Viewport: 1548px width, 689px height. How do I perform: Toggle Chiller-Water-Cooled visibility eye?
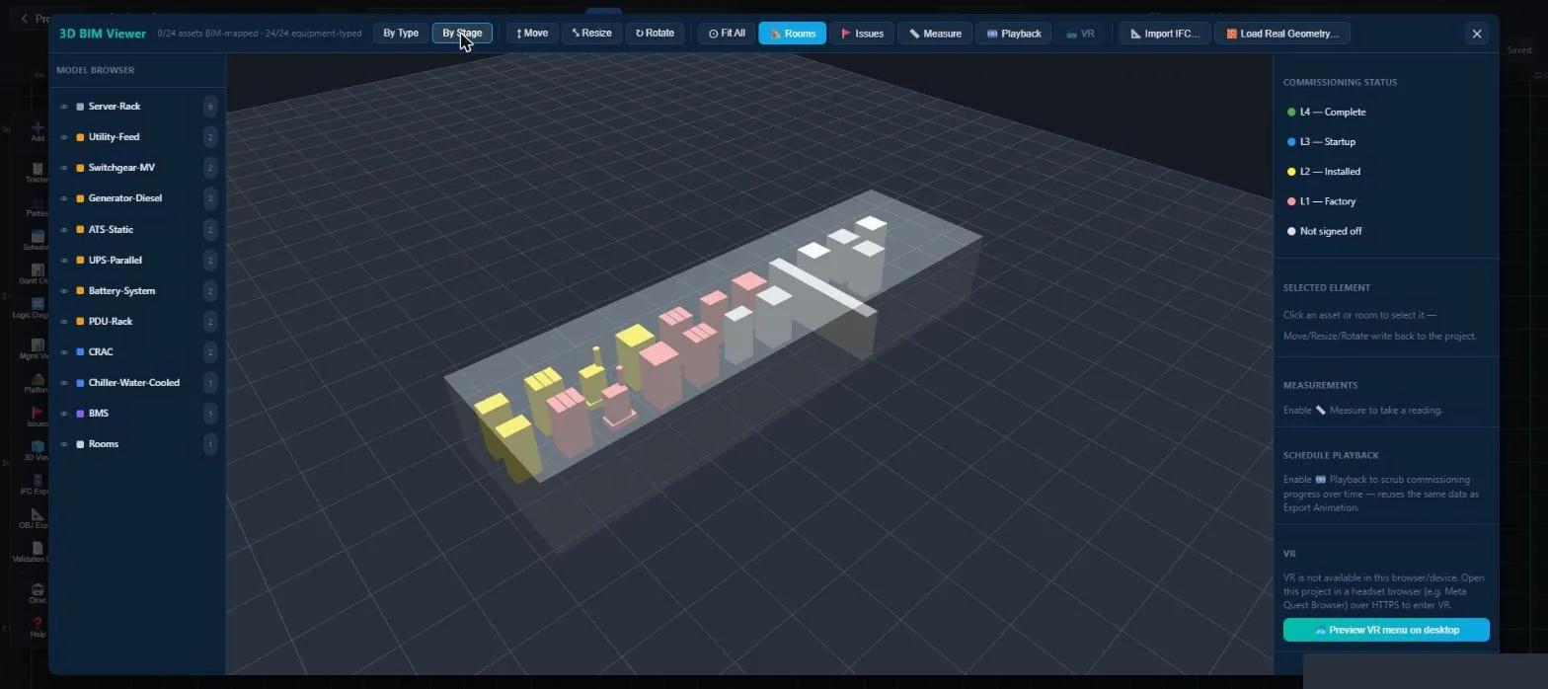point(64,383)
